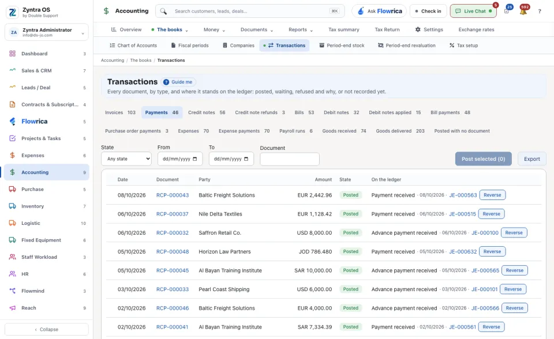Open the Tax summary menu item

(343, 29)
